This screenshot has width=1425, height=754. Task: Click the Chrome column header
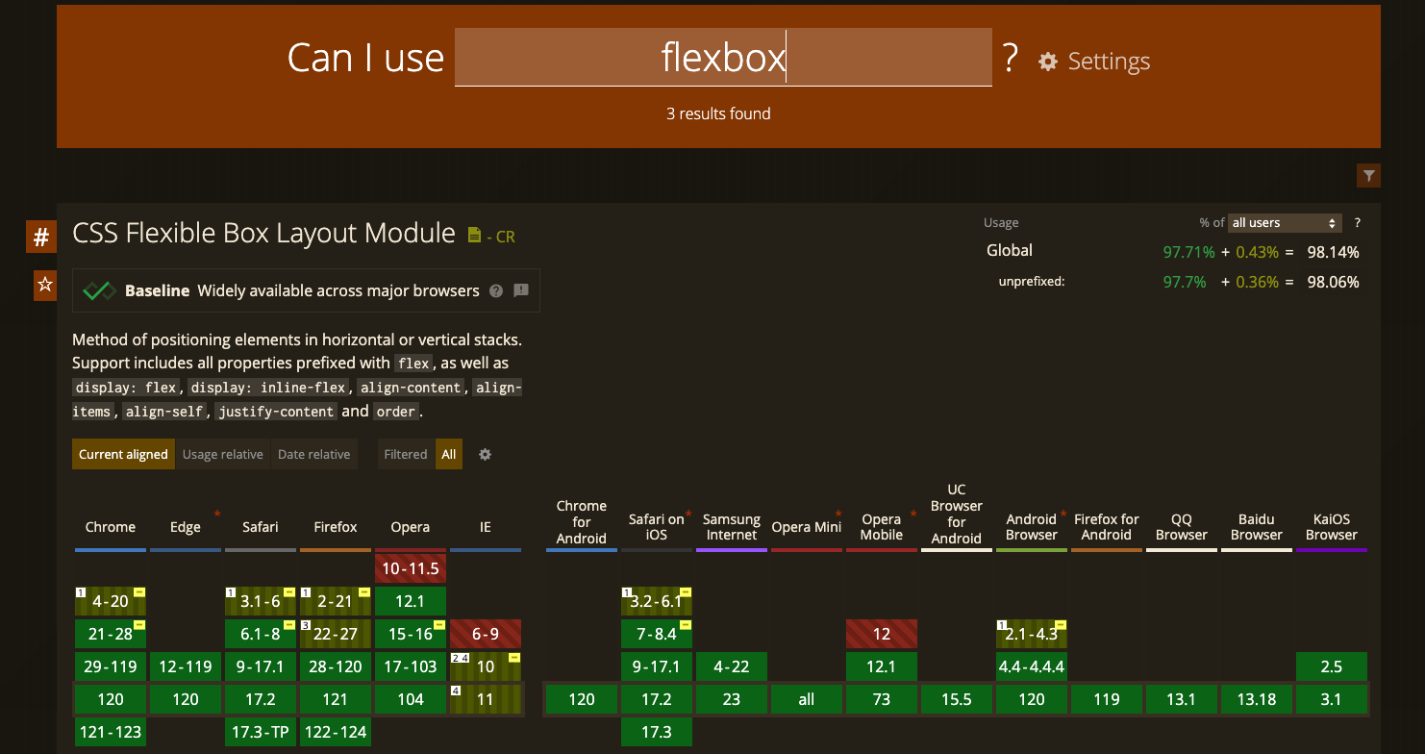(x=111, y=527)
